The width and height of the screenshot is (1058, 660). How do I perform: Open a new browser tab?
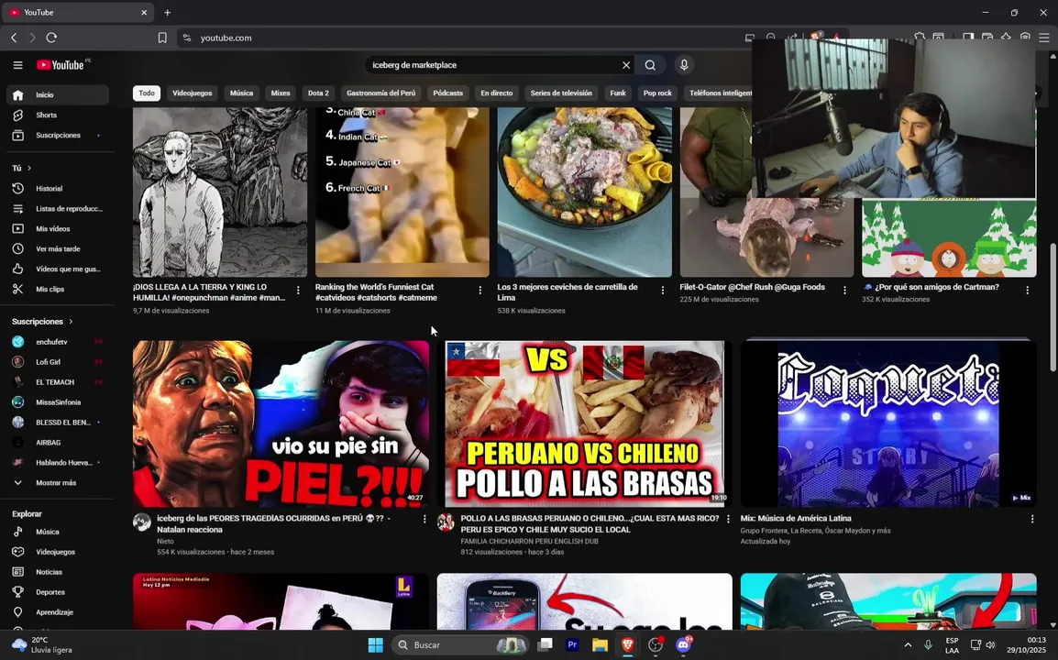click(x=168, y=12)
